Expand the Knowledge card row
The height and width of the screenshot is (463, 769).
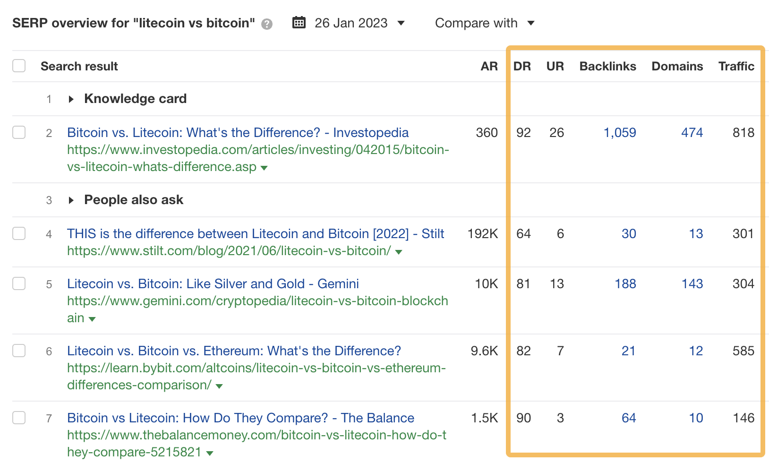[71, 99]
